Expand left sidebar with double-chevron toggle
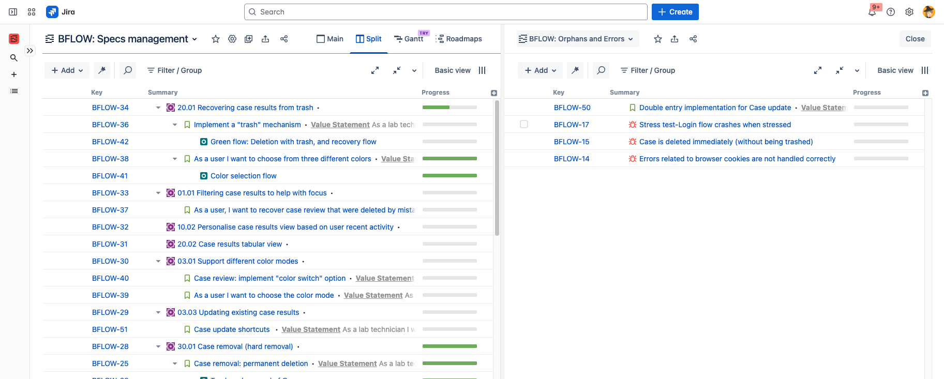The width and height of the screenshot is (944, 379). click(30, 51)
